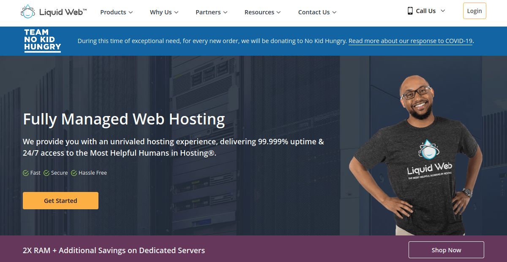Click the Fully Managed Web Hosting heading

point(124,119)
